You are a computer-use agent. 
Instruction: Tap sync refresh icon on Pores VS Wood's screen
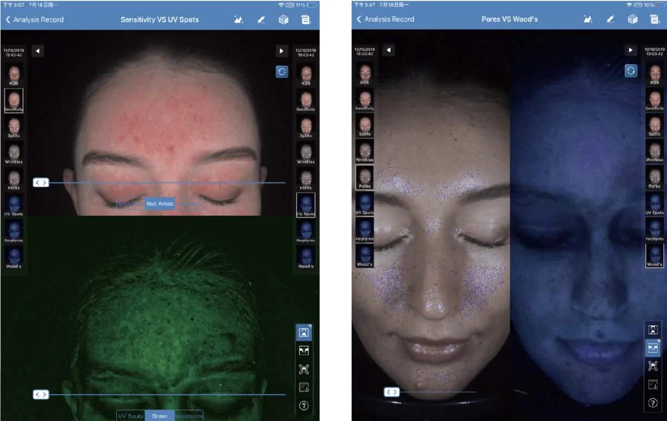tap(631, 71)
